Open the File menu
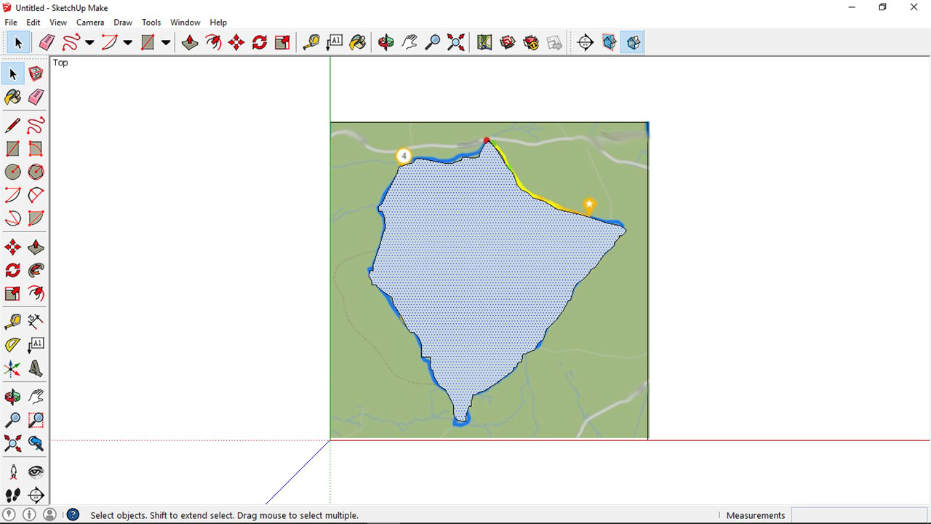 click(x=11, y=23)
